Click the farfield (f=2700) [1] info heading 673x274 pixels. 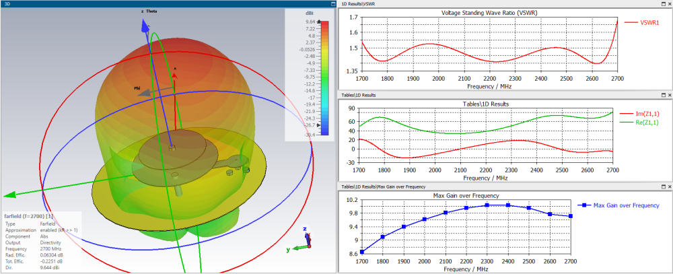[28, 216]
